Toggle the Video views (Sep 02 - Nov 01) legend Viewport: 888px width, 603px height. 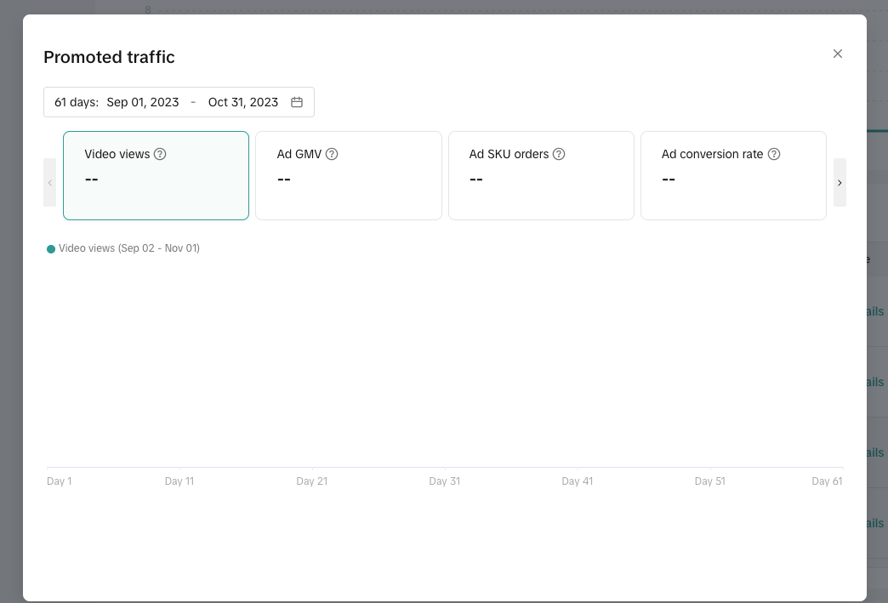pos(128,248)
